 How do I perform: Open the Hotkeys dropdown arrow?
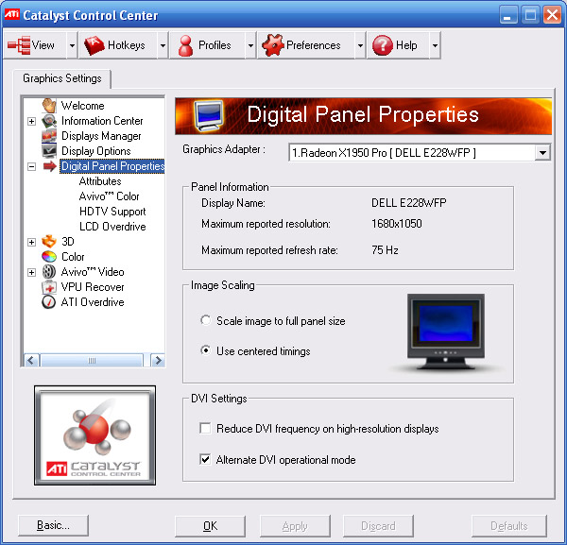(x=163, y=45)
